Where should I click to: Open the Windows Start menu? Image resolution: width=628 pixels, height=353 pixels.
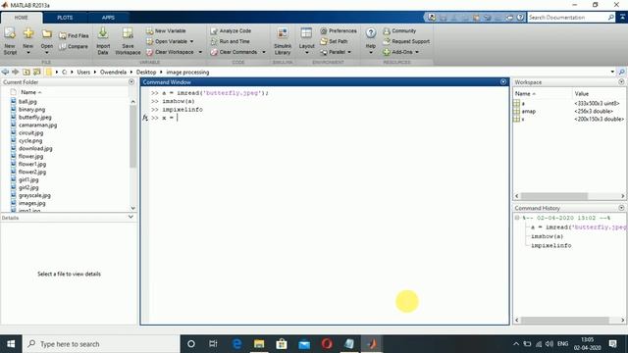(x=11, y=344)
